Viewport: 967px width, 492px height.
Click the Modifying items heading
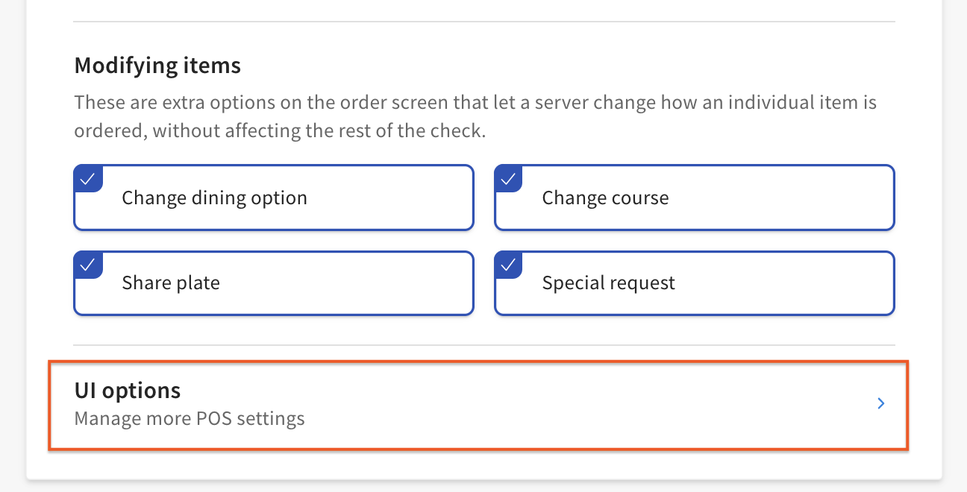click(157, 66)
